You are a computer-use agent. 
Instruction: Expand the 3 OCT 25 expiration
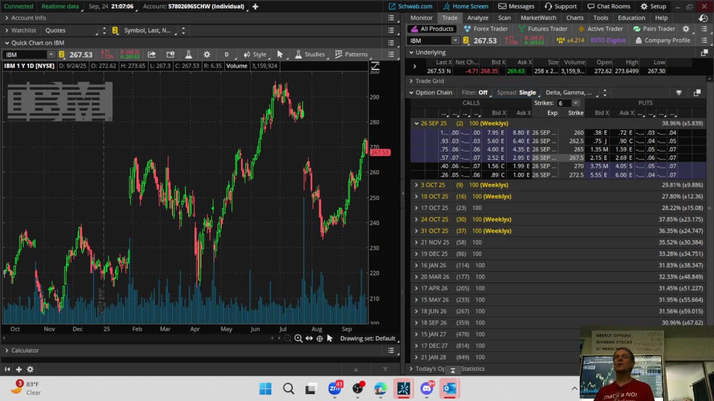pos(416,185)
